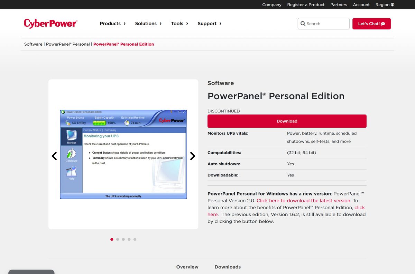
Task: Click 'Compatabilities:' label
Action: click(224, 153)
